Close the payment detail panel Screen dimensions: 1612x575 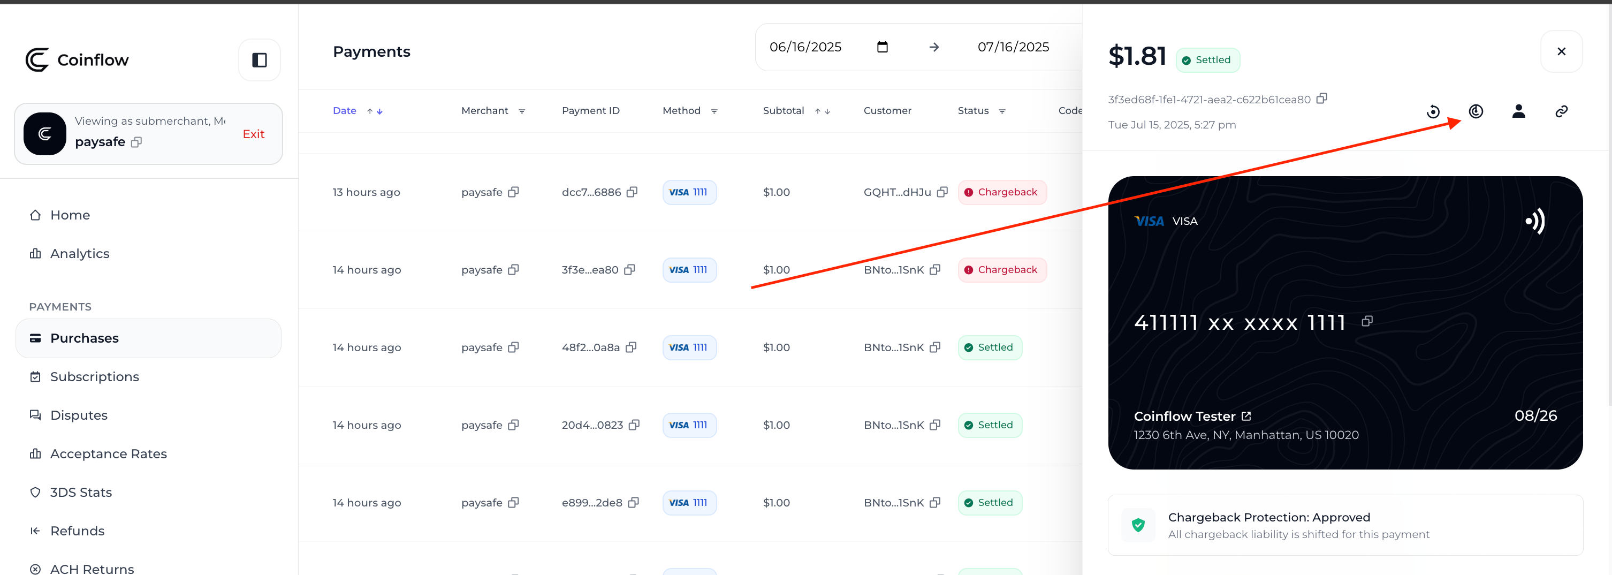pos(1561,51)
